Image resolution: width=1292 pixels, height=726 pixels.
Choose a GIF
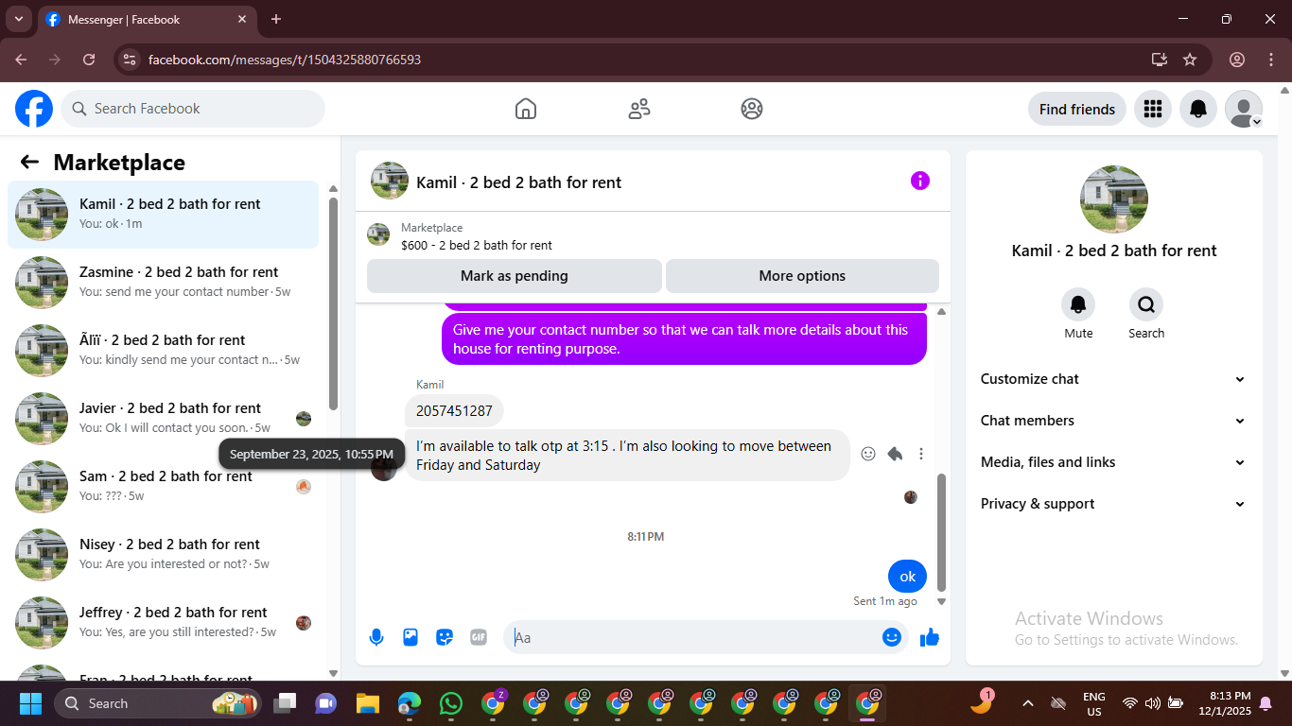[x=479, y=637]
